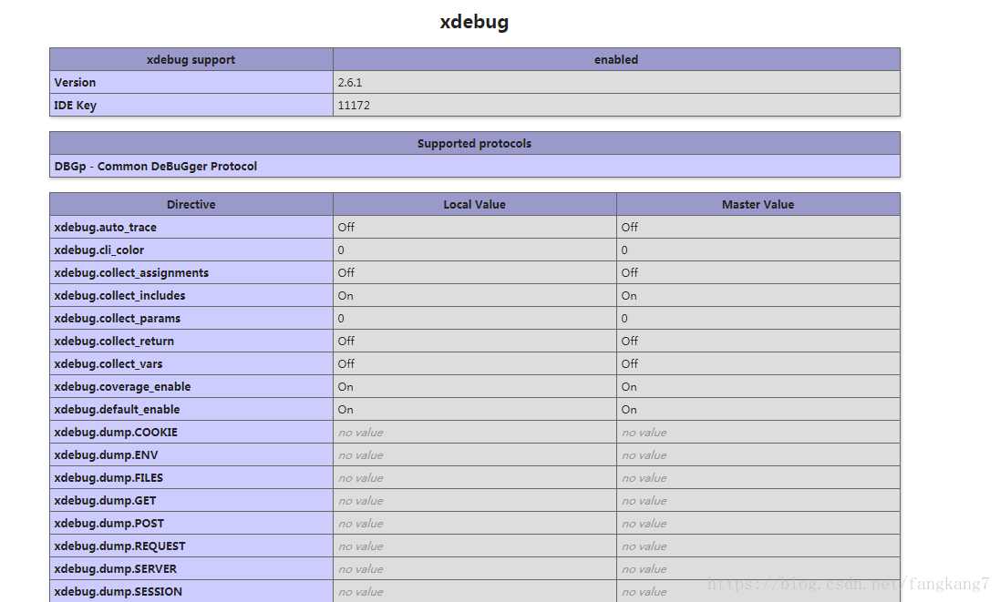1000x602 pixels.
Task: Select the xdebug.dump.FILES directive
Action: pyautogui.click(x=191, y=478)
